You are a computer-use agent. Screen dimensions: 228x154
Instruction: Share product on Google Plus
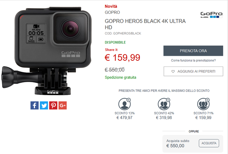tap(63, 105)
